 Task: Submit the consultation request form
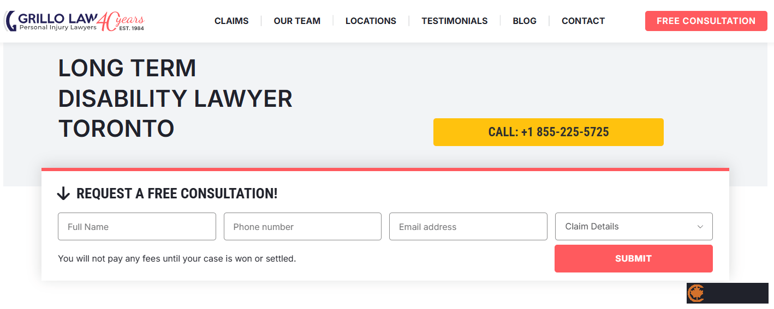(x=633, y=258)
